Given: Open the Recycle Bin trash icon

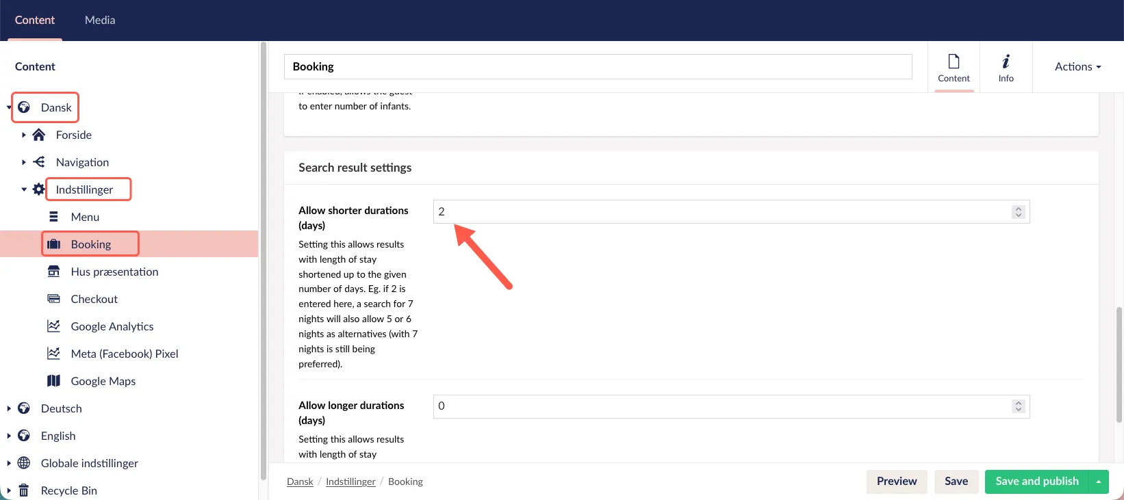Looking at the screenshot, I should [24, 490].
